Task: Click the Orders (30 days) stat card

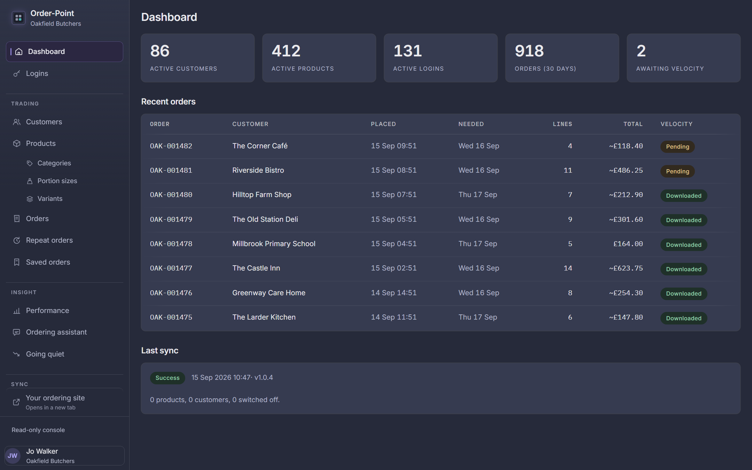Action: pos(562,58)
